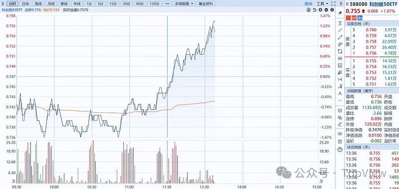Click the red badge beside the flag
The image size is (399, 189).
tap(354, 18)
